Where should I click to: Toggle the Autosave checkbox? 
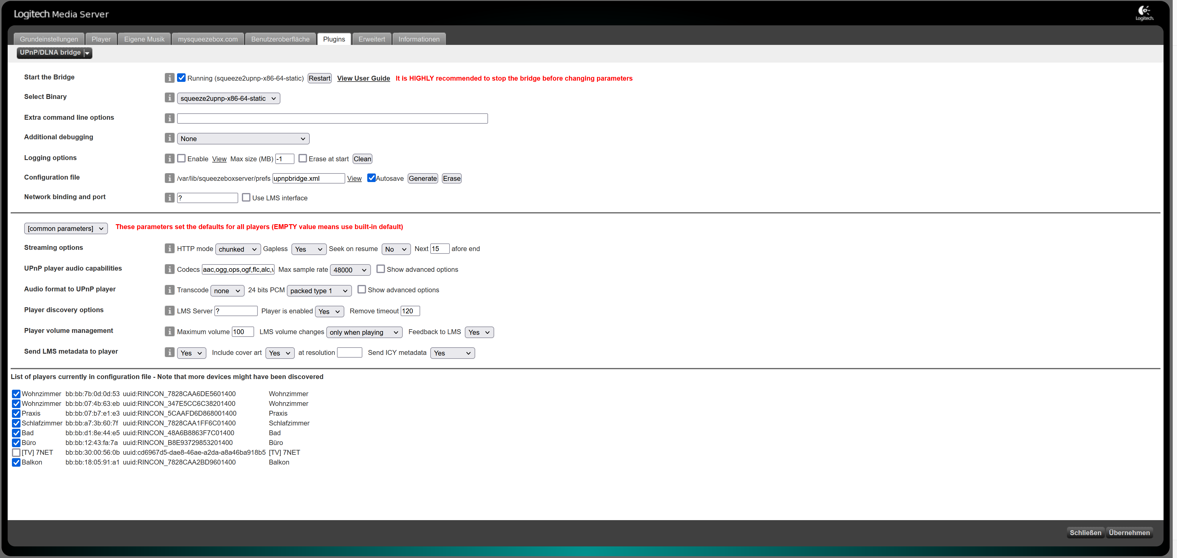coord(372,178)
